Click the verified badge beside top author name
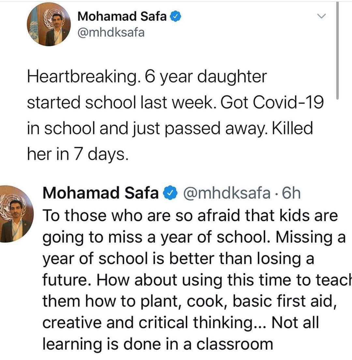352x360 pixels. 176,16
